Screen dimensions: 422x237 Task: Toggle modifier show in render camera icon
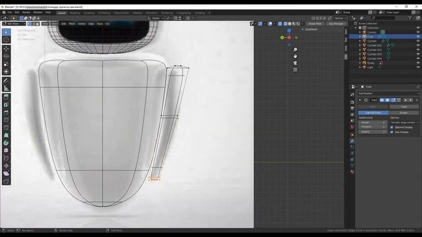tap(382, 100)
